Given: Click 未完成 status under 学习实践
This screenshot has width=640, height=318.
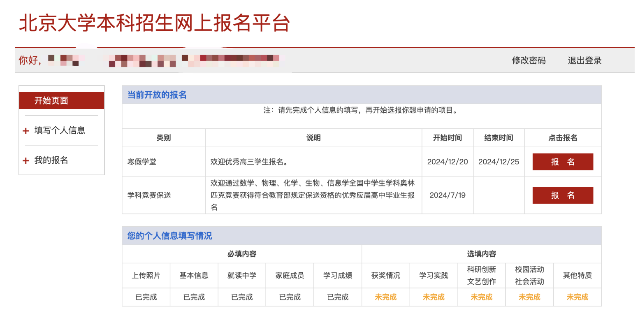Looking at the screenshot, I should coord(434,297).
